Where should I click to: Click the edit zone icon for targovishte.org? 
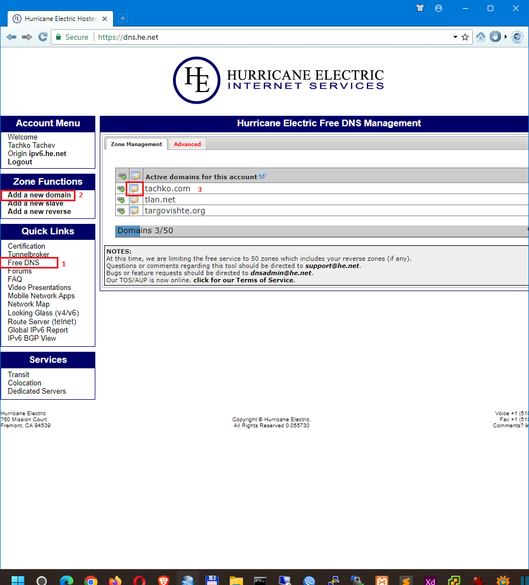(134, 211)
